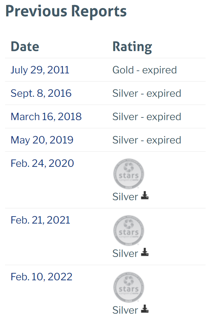Click Silver - expired rating for March 16, 2018
Viewport: 222px width, 321px height.
[x=146, y=117]
